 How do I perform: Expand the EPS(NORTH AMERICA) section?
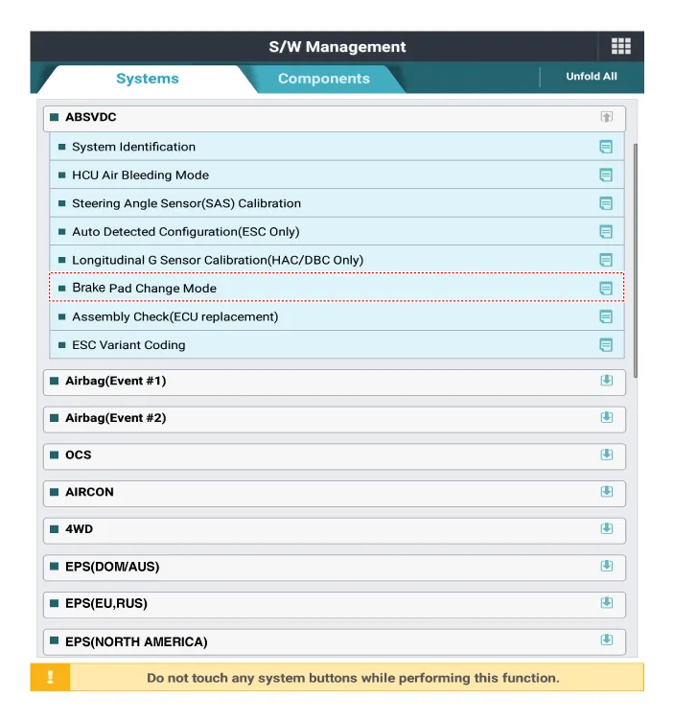pos(606,640)
